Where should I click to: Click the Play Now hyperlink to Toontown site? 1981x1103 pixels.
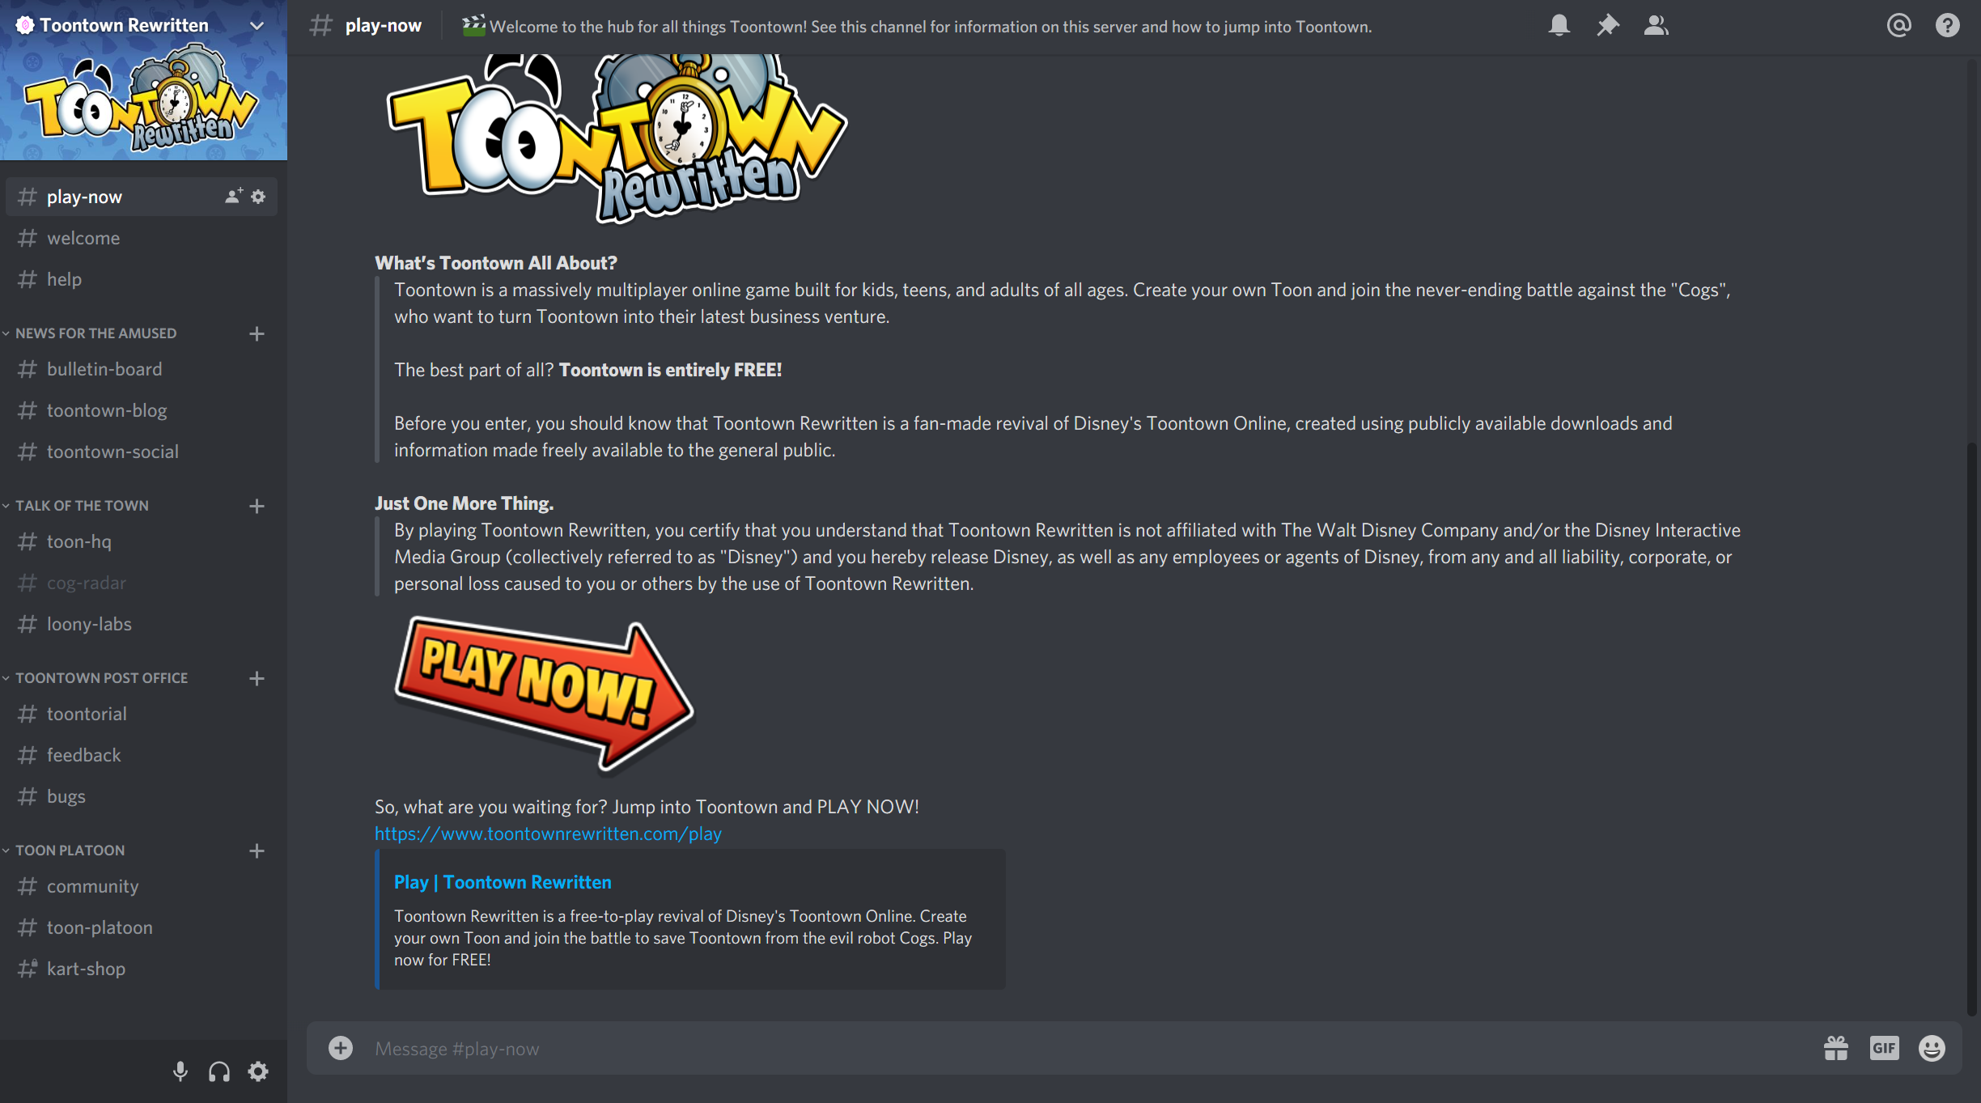[547, 833]
